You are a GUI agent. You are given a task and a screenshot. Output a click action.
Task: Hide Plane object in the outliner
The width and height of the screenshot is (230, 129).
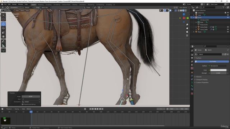228,32
